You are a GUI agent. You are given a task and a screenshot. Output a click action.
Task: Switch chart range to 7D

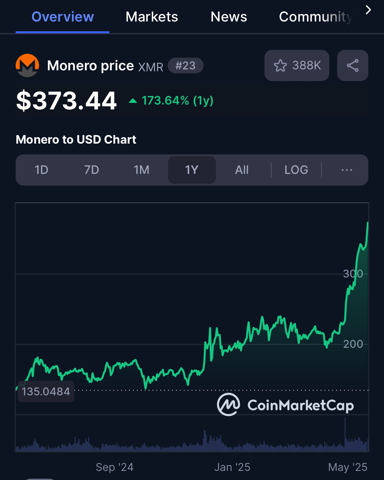(92, 170)
